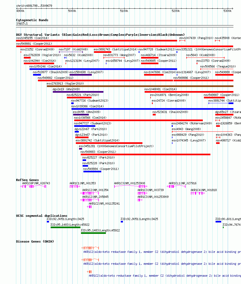This screenshot has width=241, height=284.
Task: Click the nsv519977 (Shaikh2009) blue bar
Action: pyautogui.click(x=37, y=75)
